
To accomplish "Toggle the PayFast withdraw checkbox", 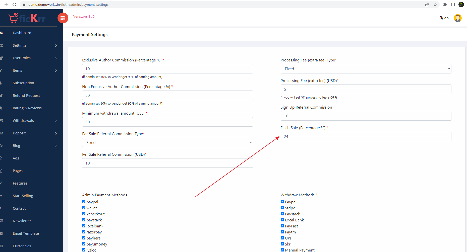I will [282, 226].
